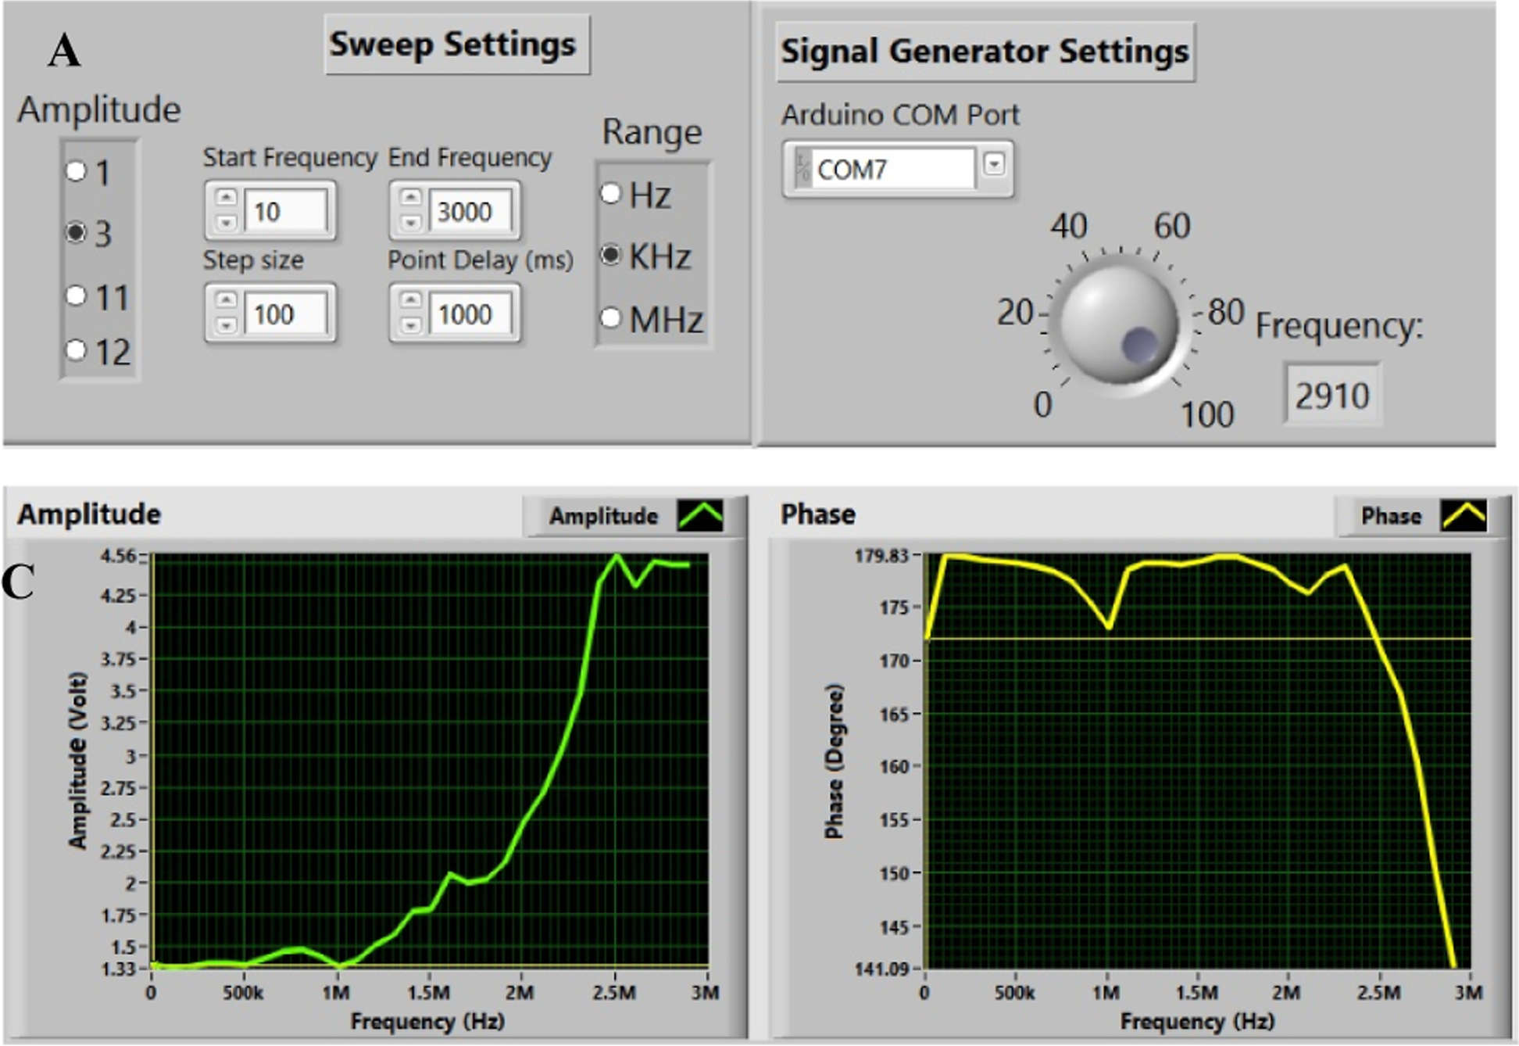This screenshot has width=1519, height=1046.
Task: Click the yellow Phase plot legend icon
Action: coord(1464,516)
